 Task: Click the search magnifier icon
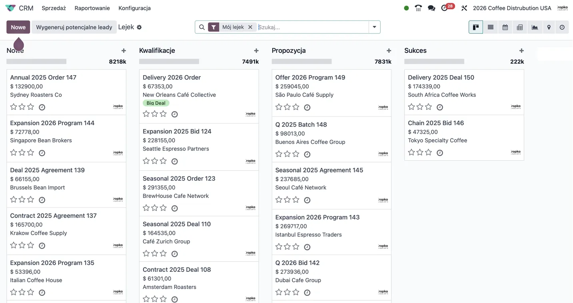click(202, 27)
